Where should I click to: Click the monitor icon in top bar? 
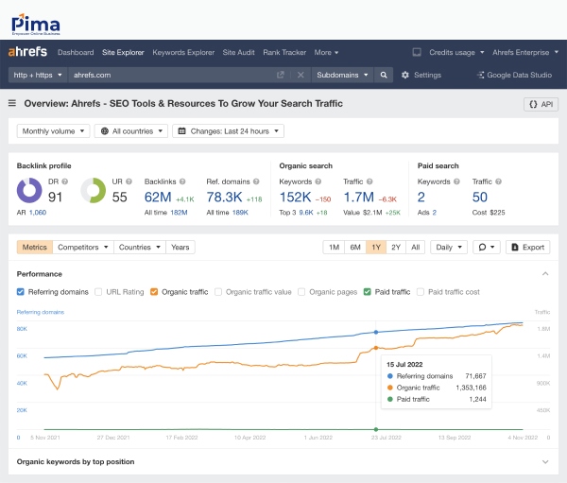[417, 52]
